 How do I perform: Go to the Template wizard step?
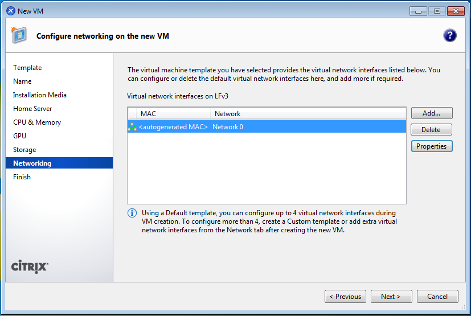[27, 68]
